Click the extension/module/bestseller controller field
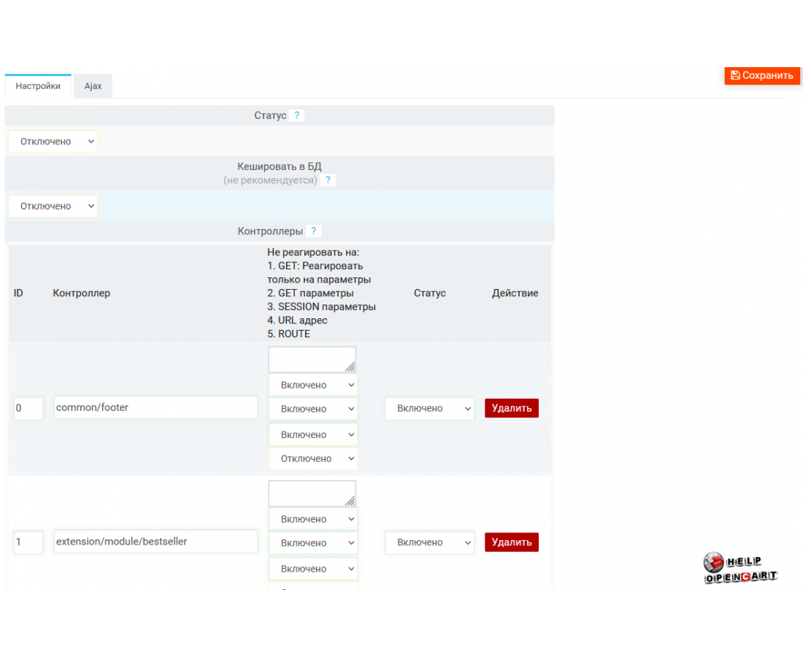This screenshot has height=657, width=803. 155,542
